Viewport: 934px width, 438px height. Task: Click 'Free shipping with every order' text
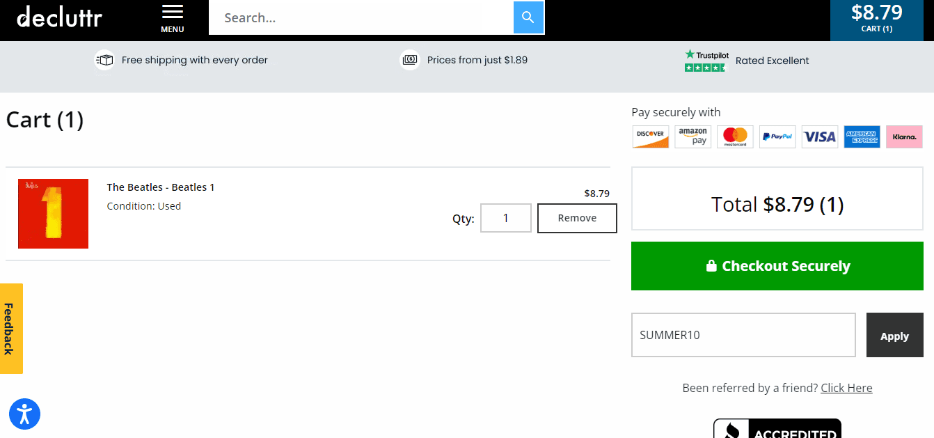(x=195, y=60)
